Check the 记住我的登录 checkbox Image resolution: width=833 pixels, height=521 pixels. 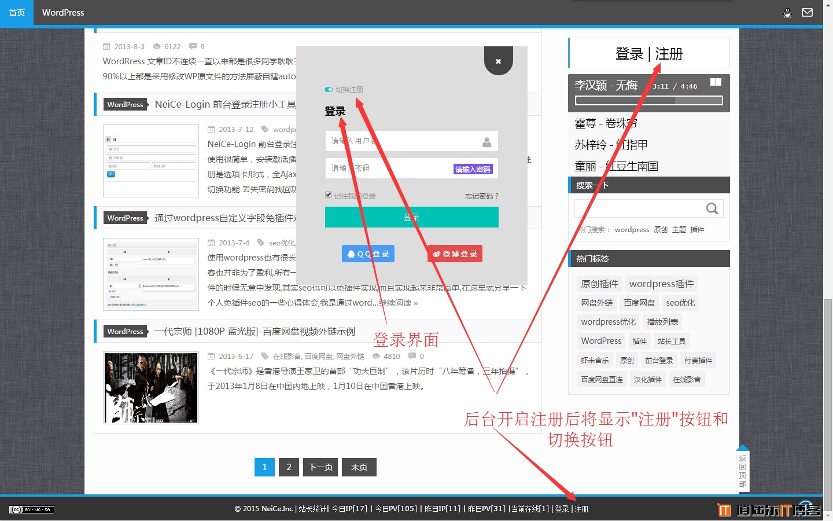pyautogui.click(x=329, y=195)
